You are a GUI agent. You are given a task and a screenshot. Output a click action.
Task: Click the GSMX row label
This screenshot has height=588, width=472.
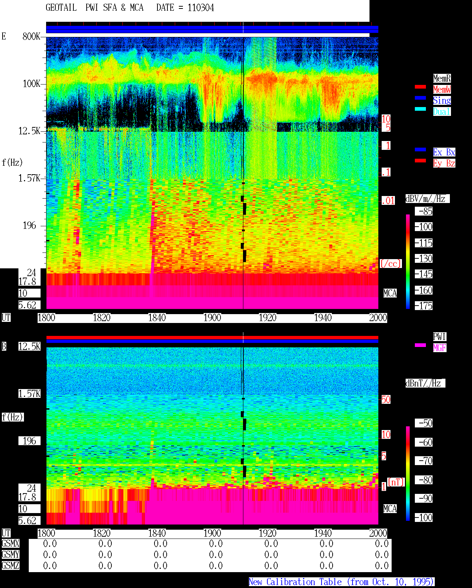tap(10, 543)
